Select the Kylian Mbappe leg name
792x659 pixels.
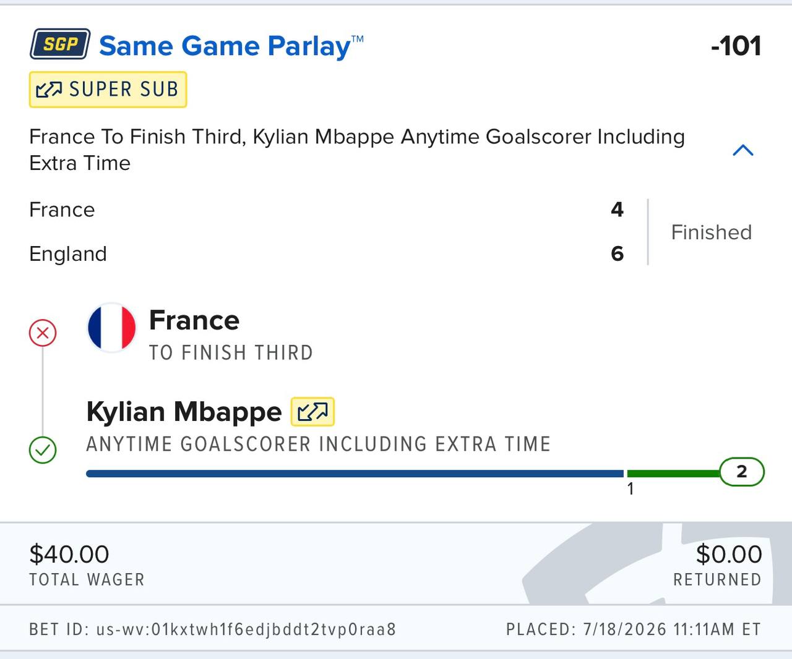tap(184, 412)
